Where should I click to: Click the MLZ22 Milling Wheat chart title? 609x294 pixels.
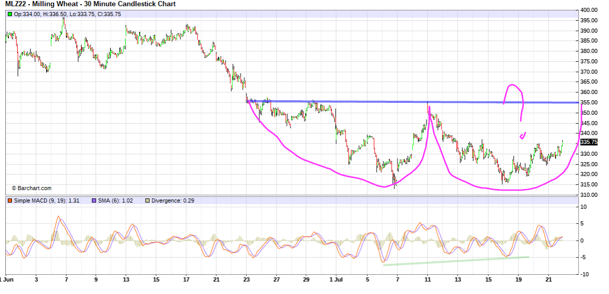pos(90,4)
